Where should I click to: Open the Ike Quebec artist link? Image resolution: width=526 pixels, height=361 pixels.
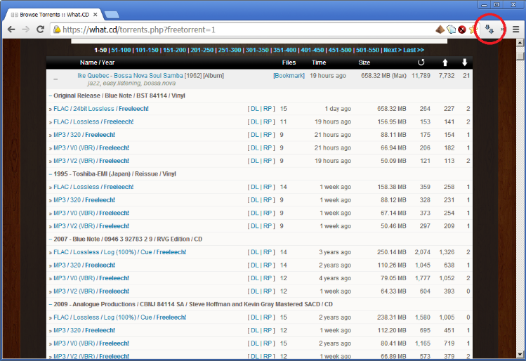92,76
